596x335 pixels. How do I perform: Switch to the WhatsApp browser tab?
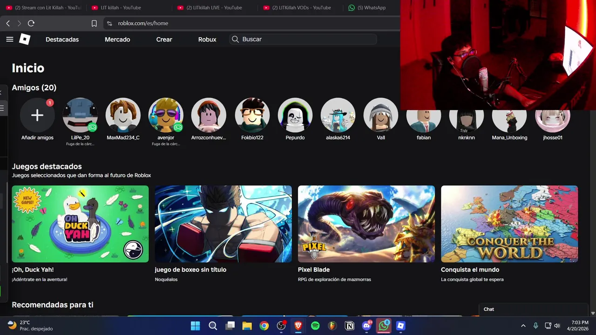tap(372, 7)
